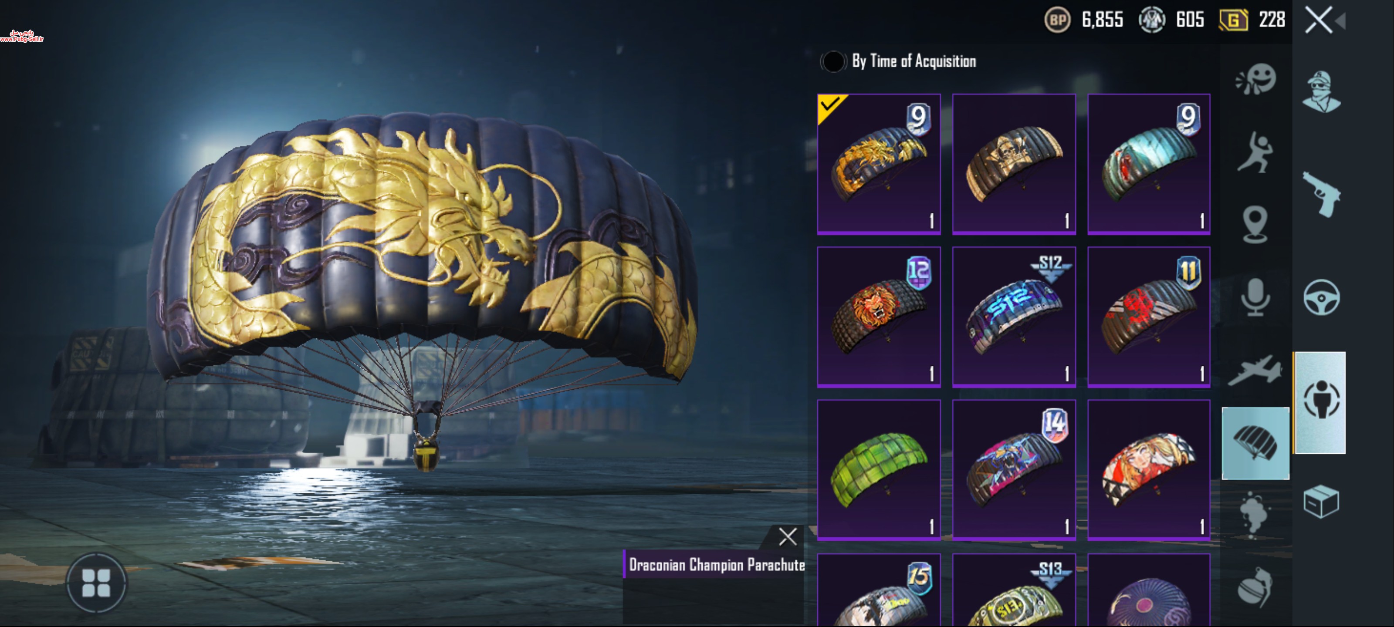Select the outfit character category icon

(1321, 92)
